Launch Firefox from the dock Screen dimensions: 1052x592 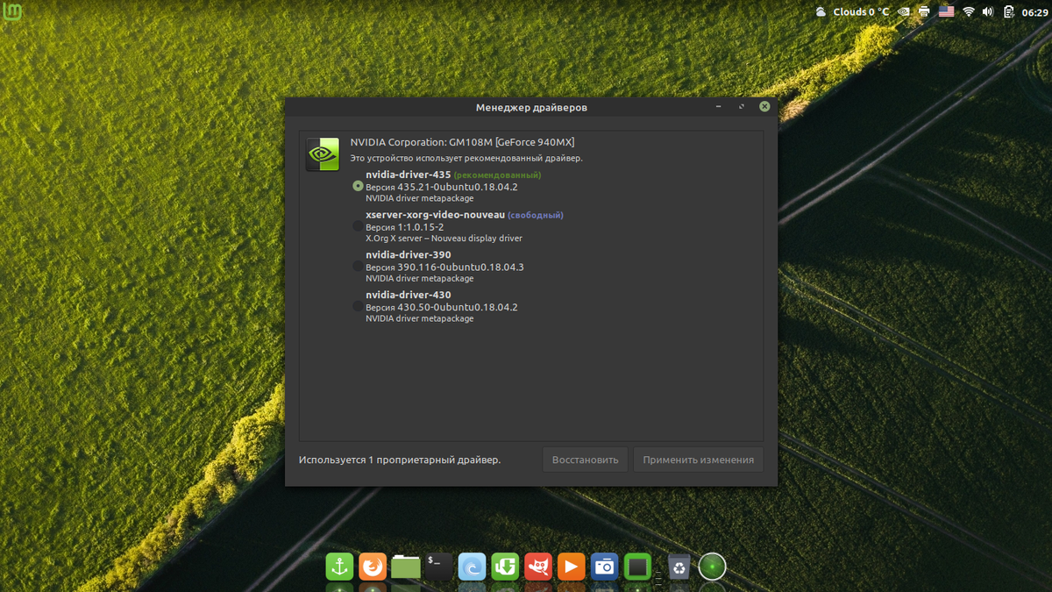(x=373, y=567)
